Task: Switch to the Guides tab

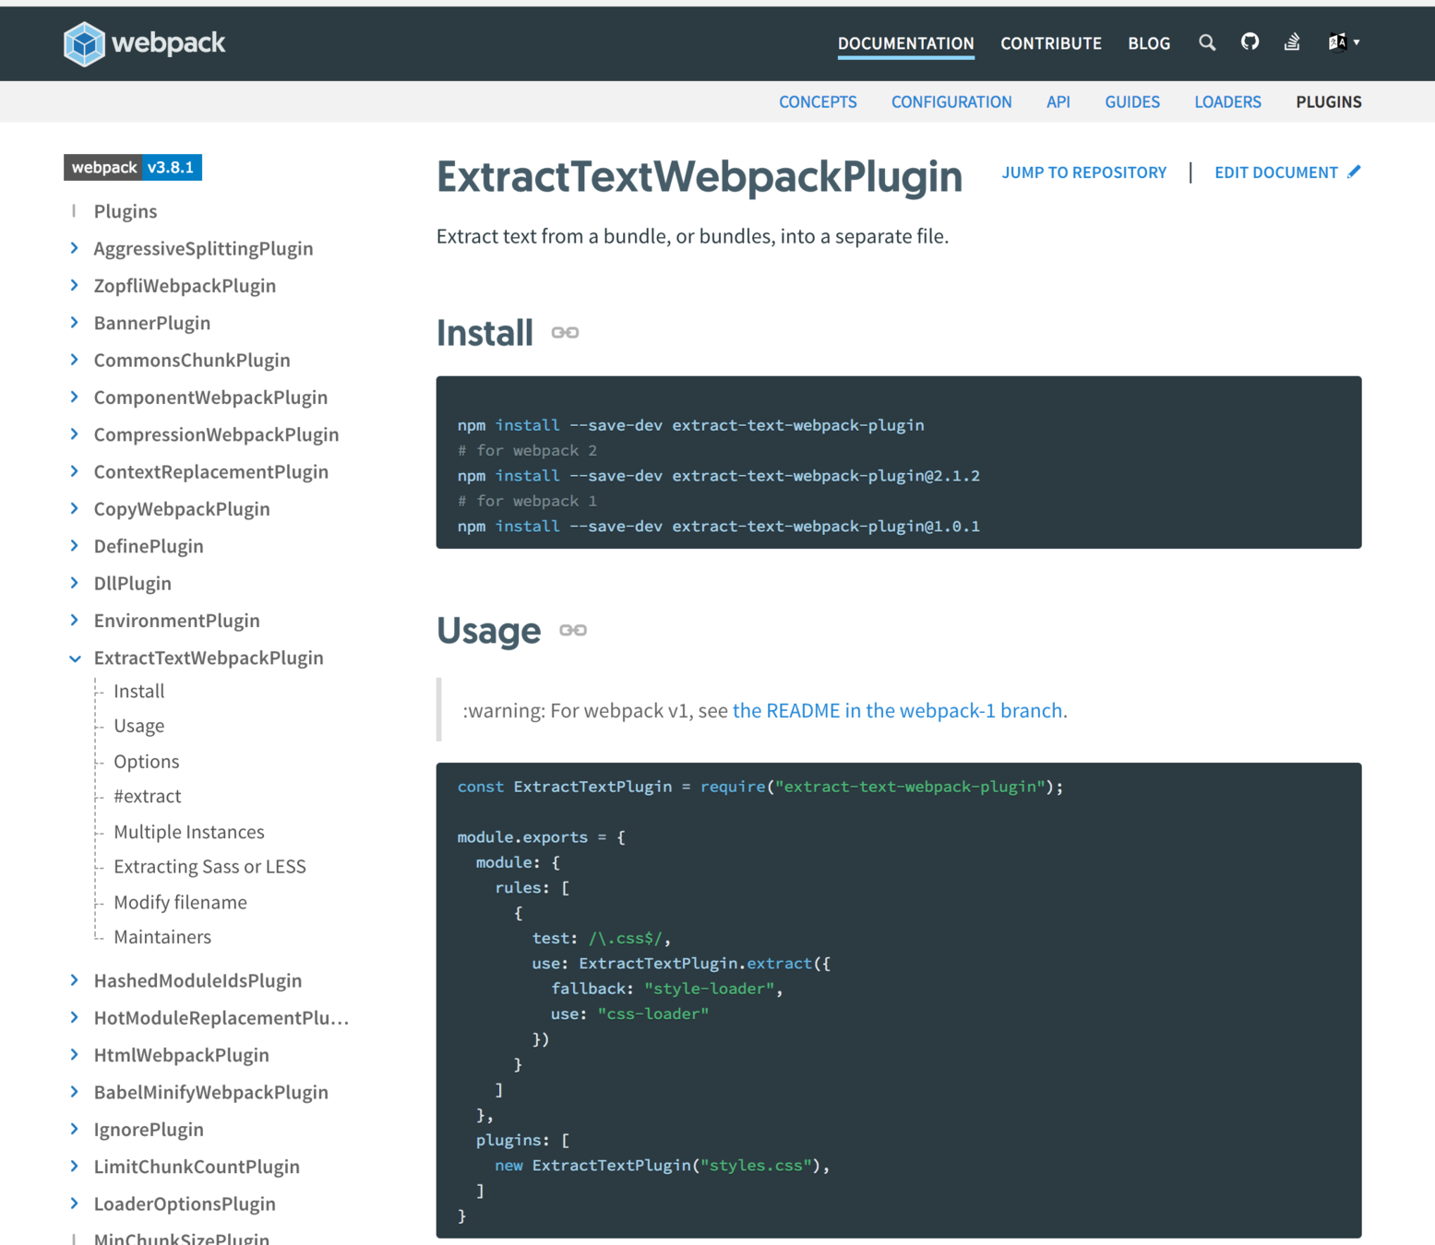Action: click(x=1132, y=101)
